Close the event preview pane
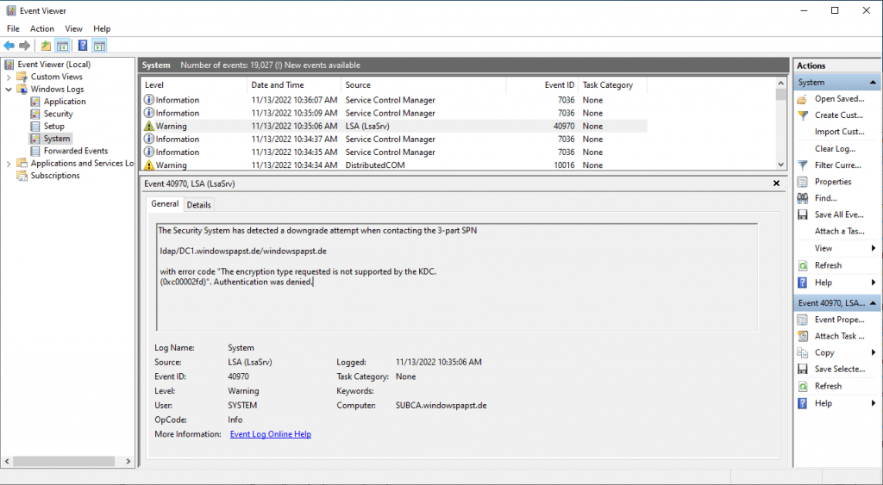The image size is (883, 485). pos(778,183)
